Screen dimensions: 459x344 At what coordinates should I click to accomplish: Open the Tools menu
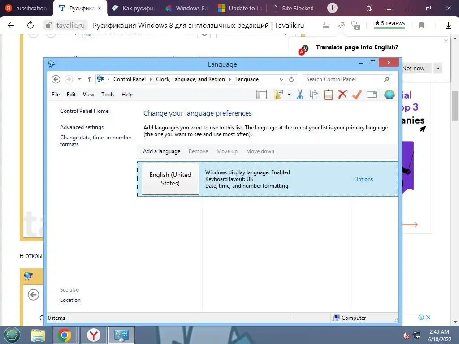108,95
